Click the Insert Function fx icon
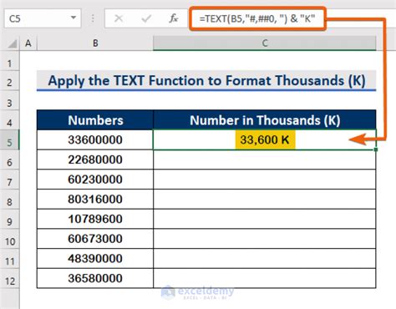Screen dimensions: 396x309 174,18
